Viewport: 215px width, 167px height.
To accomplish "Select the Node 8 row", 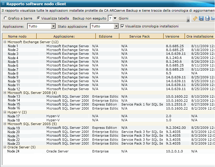I will click(109, 73).
